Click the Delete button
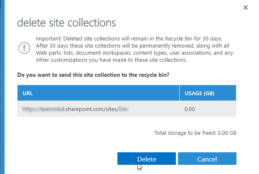This screenshot has height=174, width=259. [x=146, y=159]
